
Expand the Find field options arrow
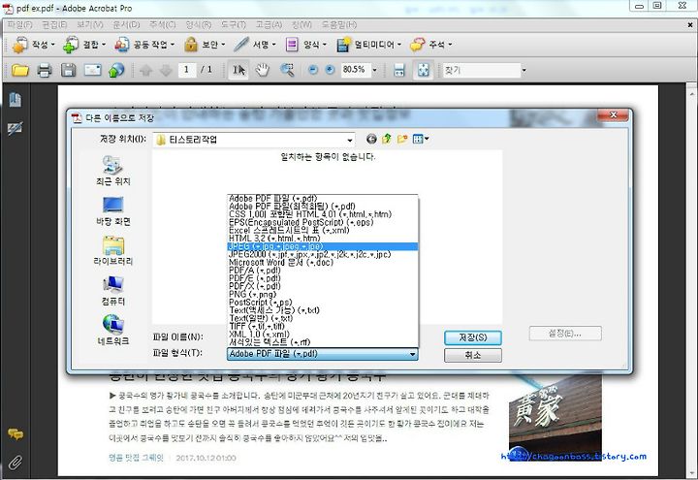tap(523, 70)
